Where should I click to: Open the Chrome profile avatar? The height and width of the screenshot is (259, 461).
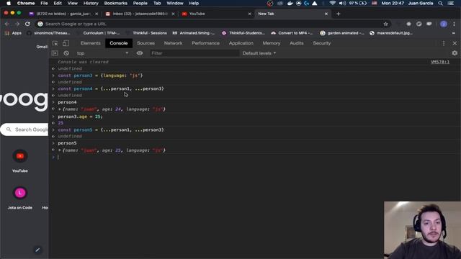point(444,24)
